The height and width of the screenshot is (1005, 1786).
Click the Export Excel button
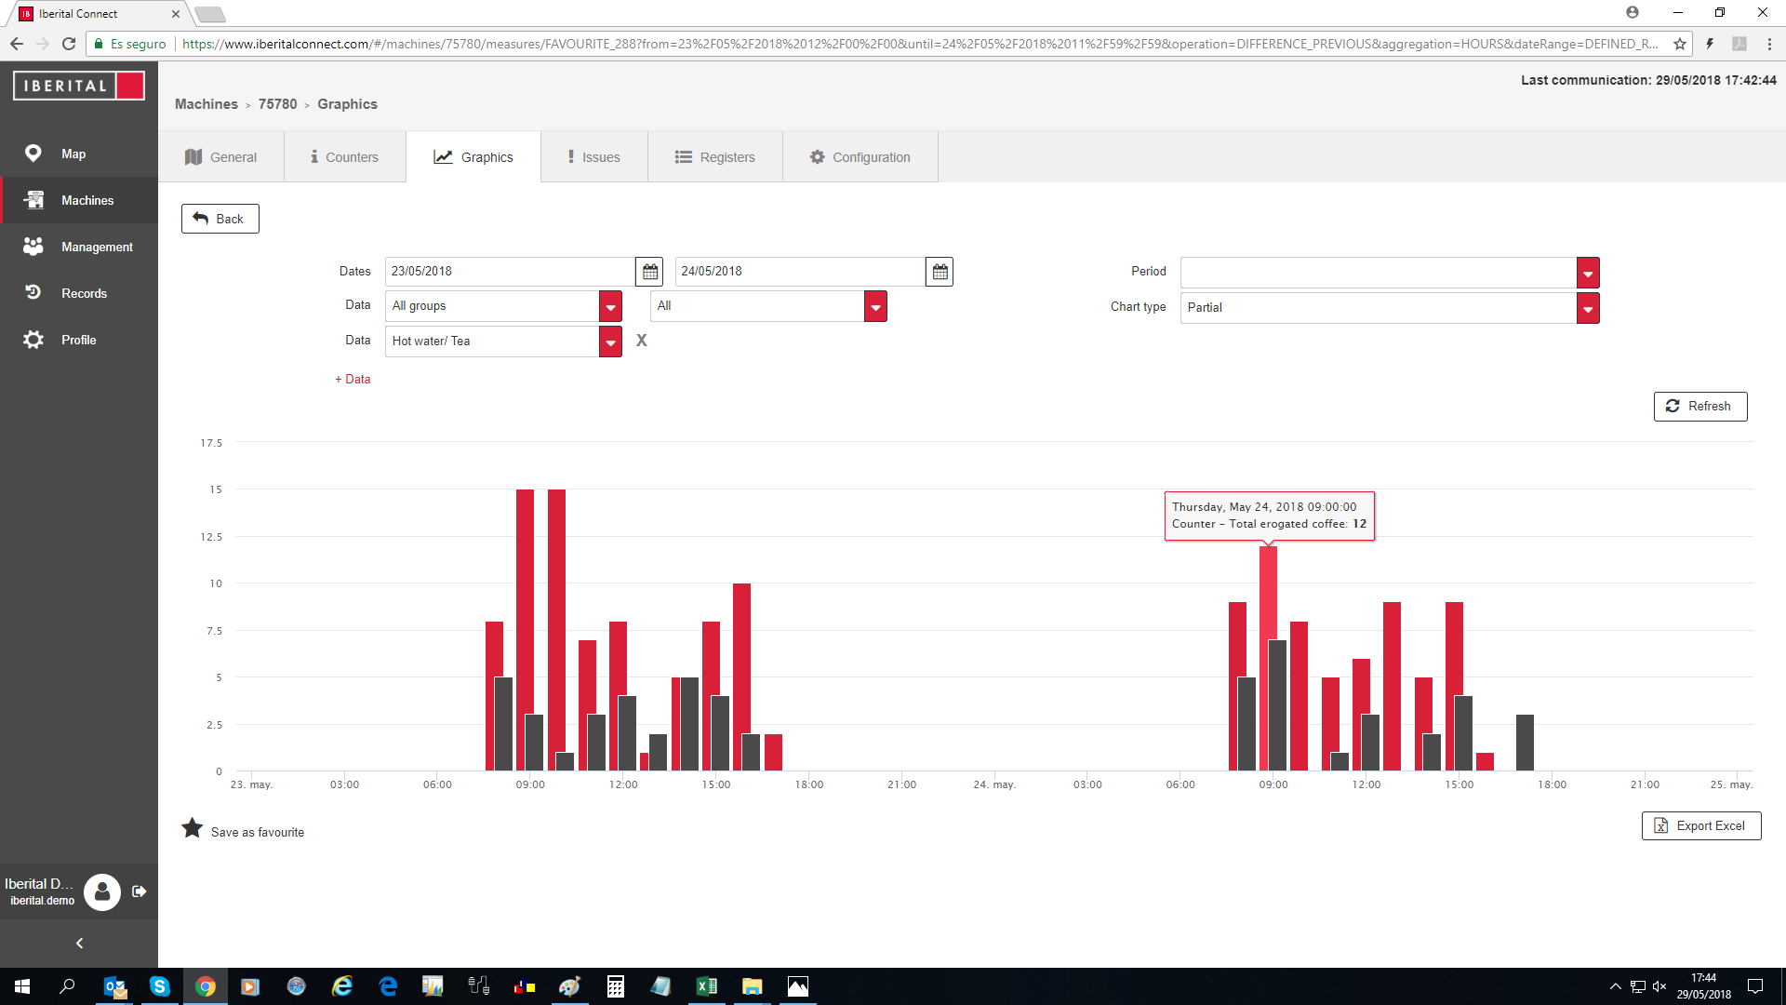pyautogui.click(x=1700, y=825)
